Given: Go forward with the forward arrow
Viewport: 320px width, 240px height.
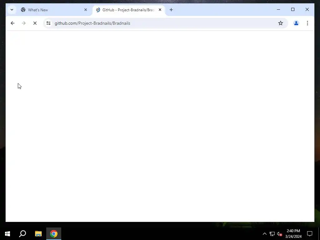Looking at the screenshot, I should 24,23.
